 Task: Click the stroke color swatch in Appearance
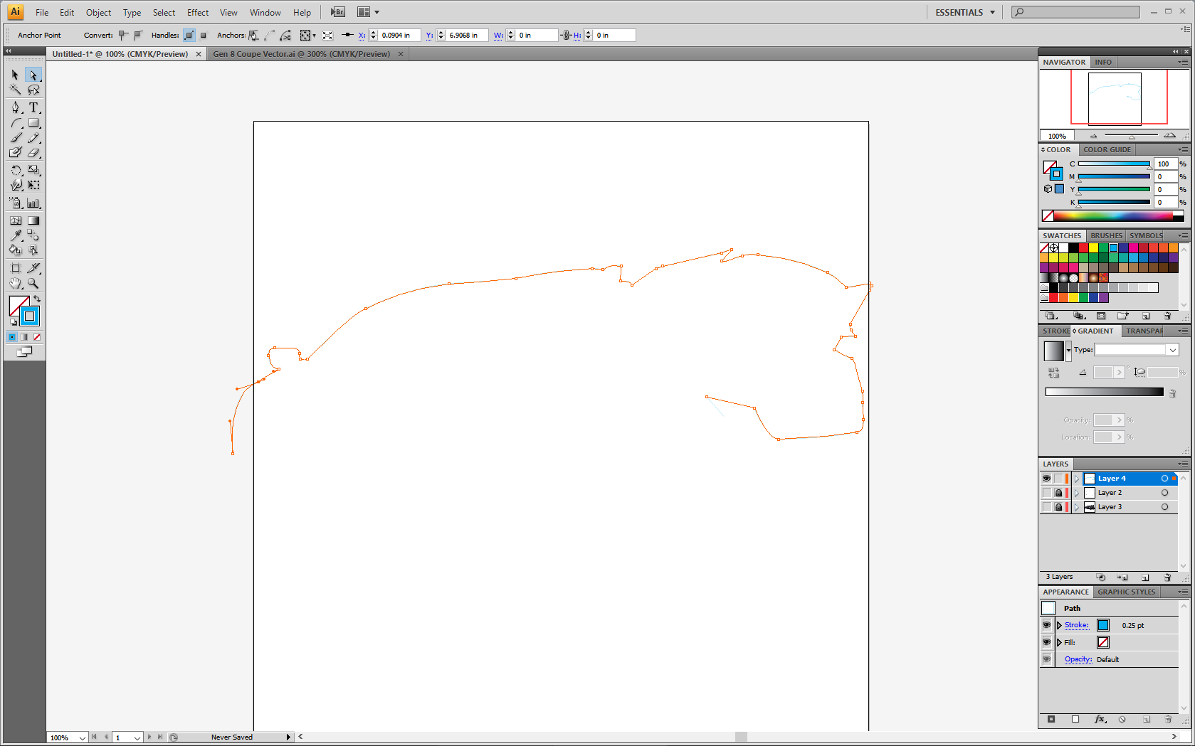[x=1103, y=625]
